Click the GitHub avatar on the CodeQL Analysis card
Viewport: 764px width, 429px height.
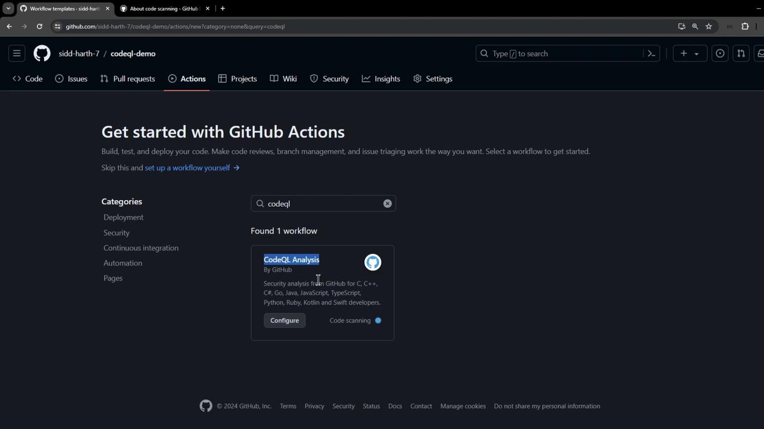point(373,262)
